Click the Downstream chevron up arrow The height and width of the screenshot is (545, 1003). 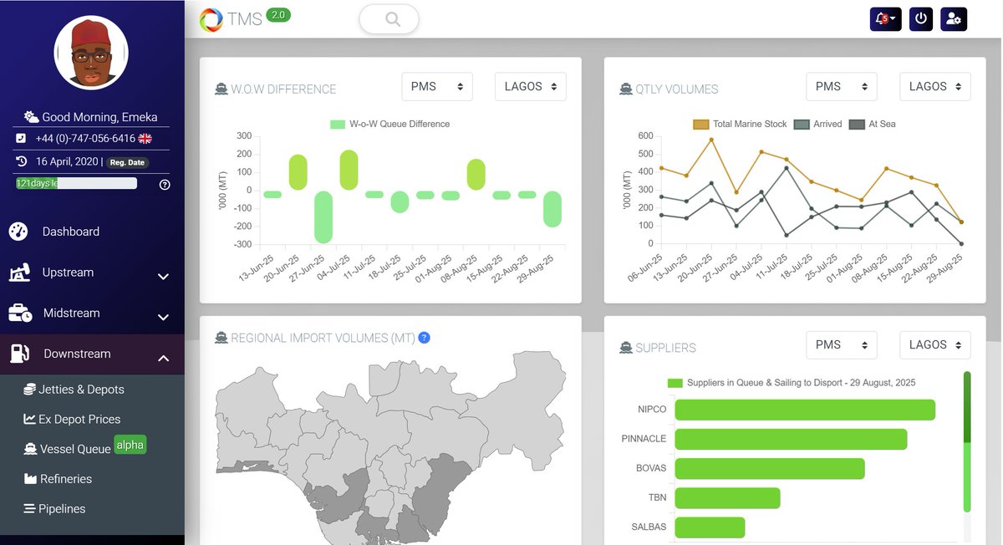click(x=164, y=358)
